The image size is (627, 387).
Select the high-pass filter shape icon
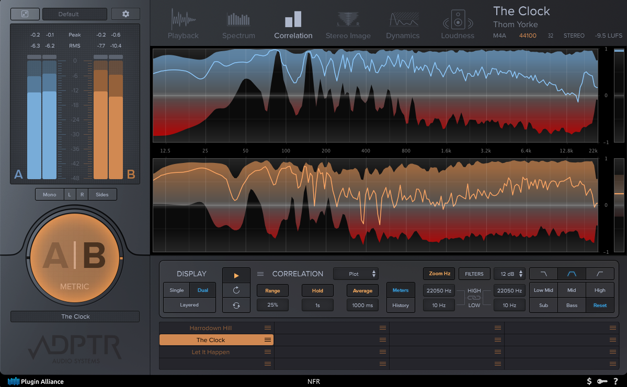click(600, 274)
